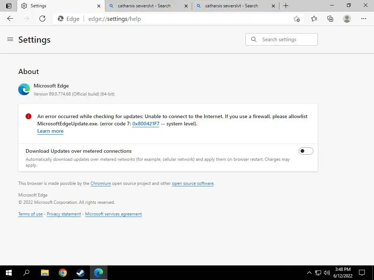Click the About heading

tap(28, 71)
